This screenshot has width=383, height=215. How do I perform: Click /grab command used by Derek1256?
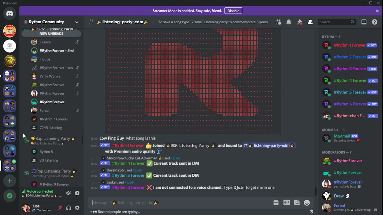[137, 170]
